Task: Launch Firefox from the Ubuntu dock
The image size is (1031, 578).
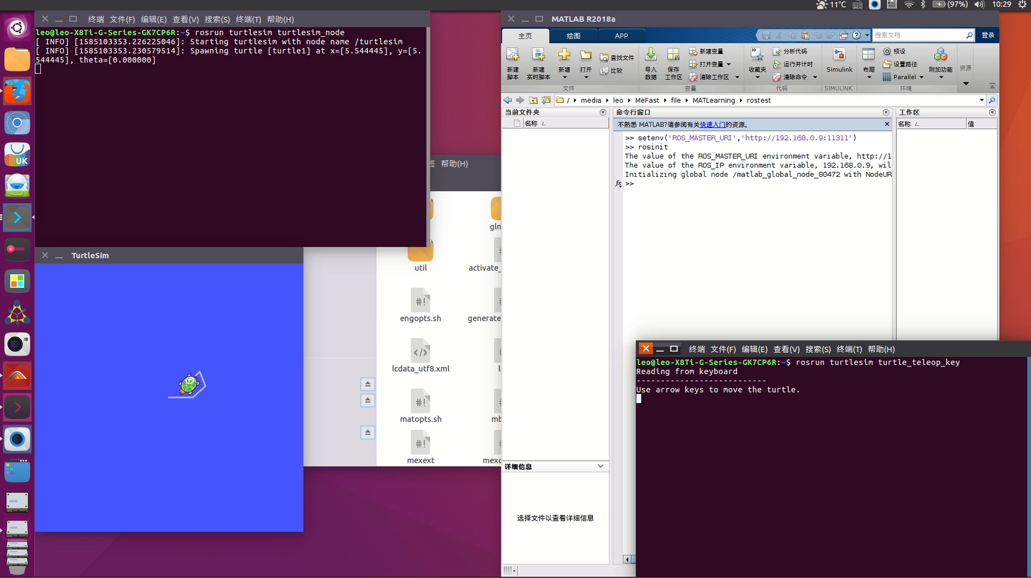Action: point(17,91)
